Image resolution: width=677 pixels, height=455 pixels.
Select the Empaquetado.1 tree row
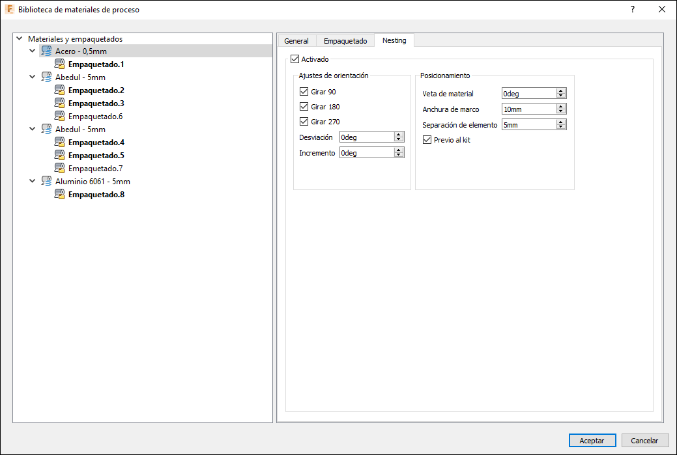(96, 64)
